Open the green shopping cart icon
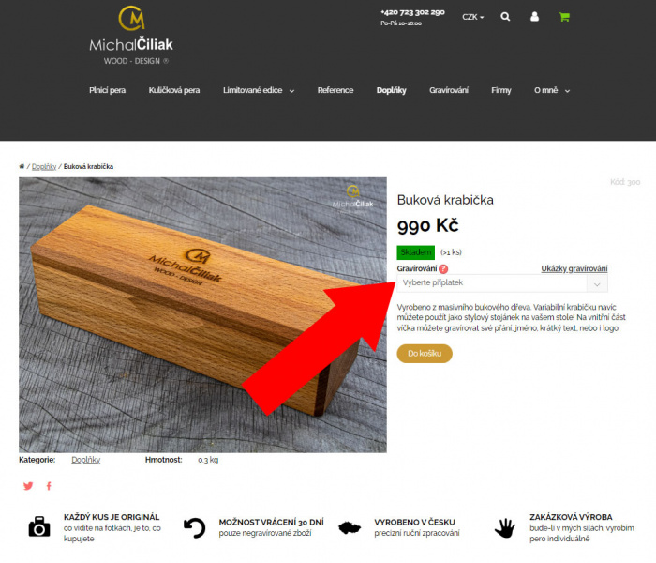 coord(564,17)
